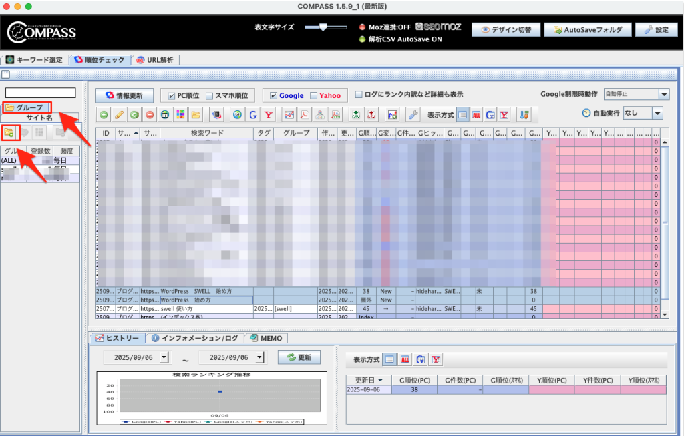Screen dimensions: 684x436
Task: Click the wrench settings icon in toolbar
Action: click(413, 114)
